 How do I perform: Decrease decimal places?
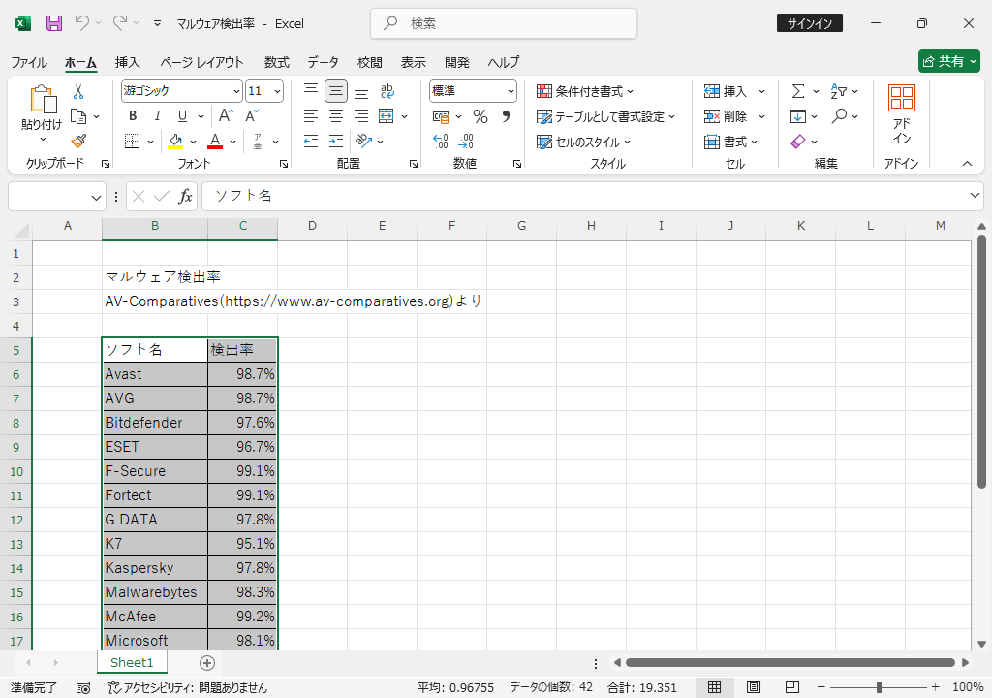point(466,142)
